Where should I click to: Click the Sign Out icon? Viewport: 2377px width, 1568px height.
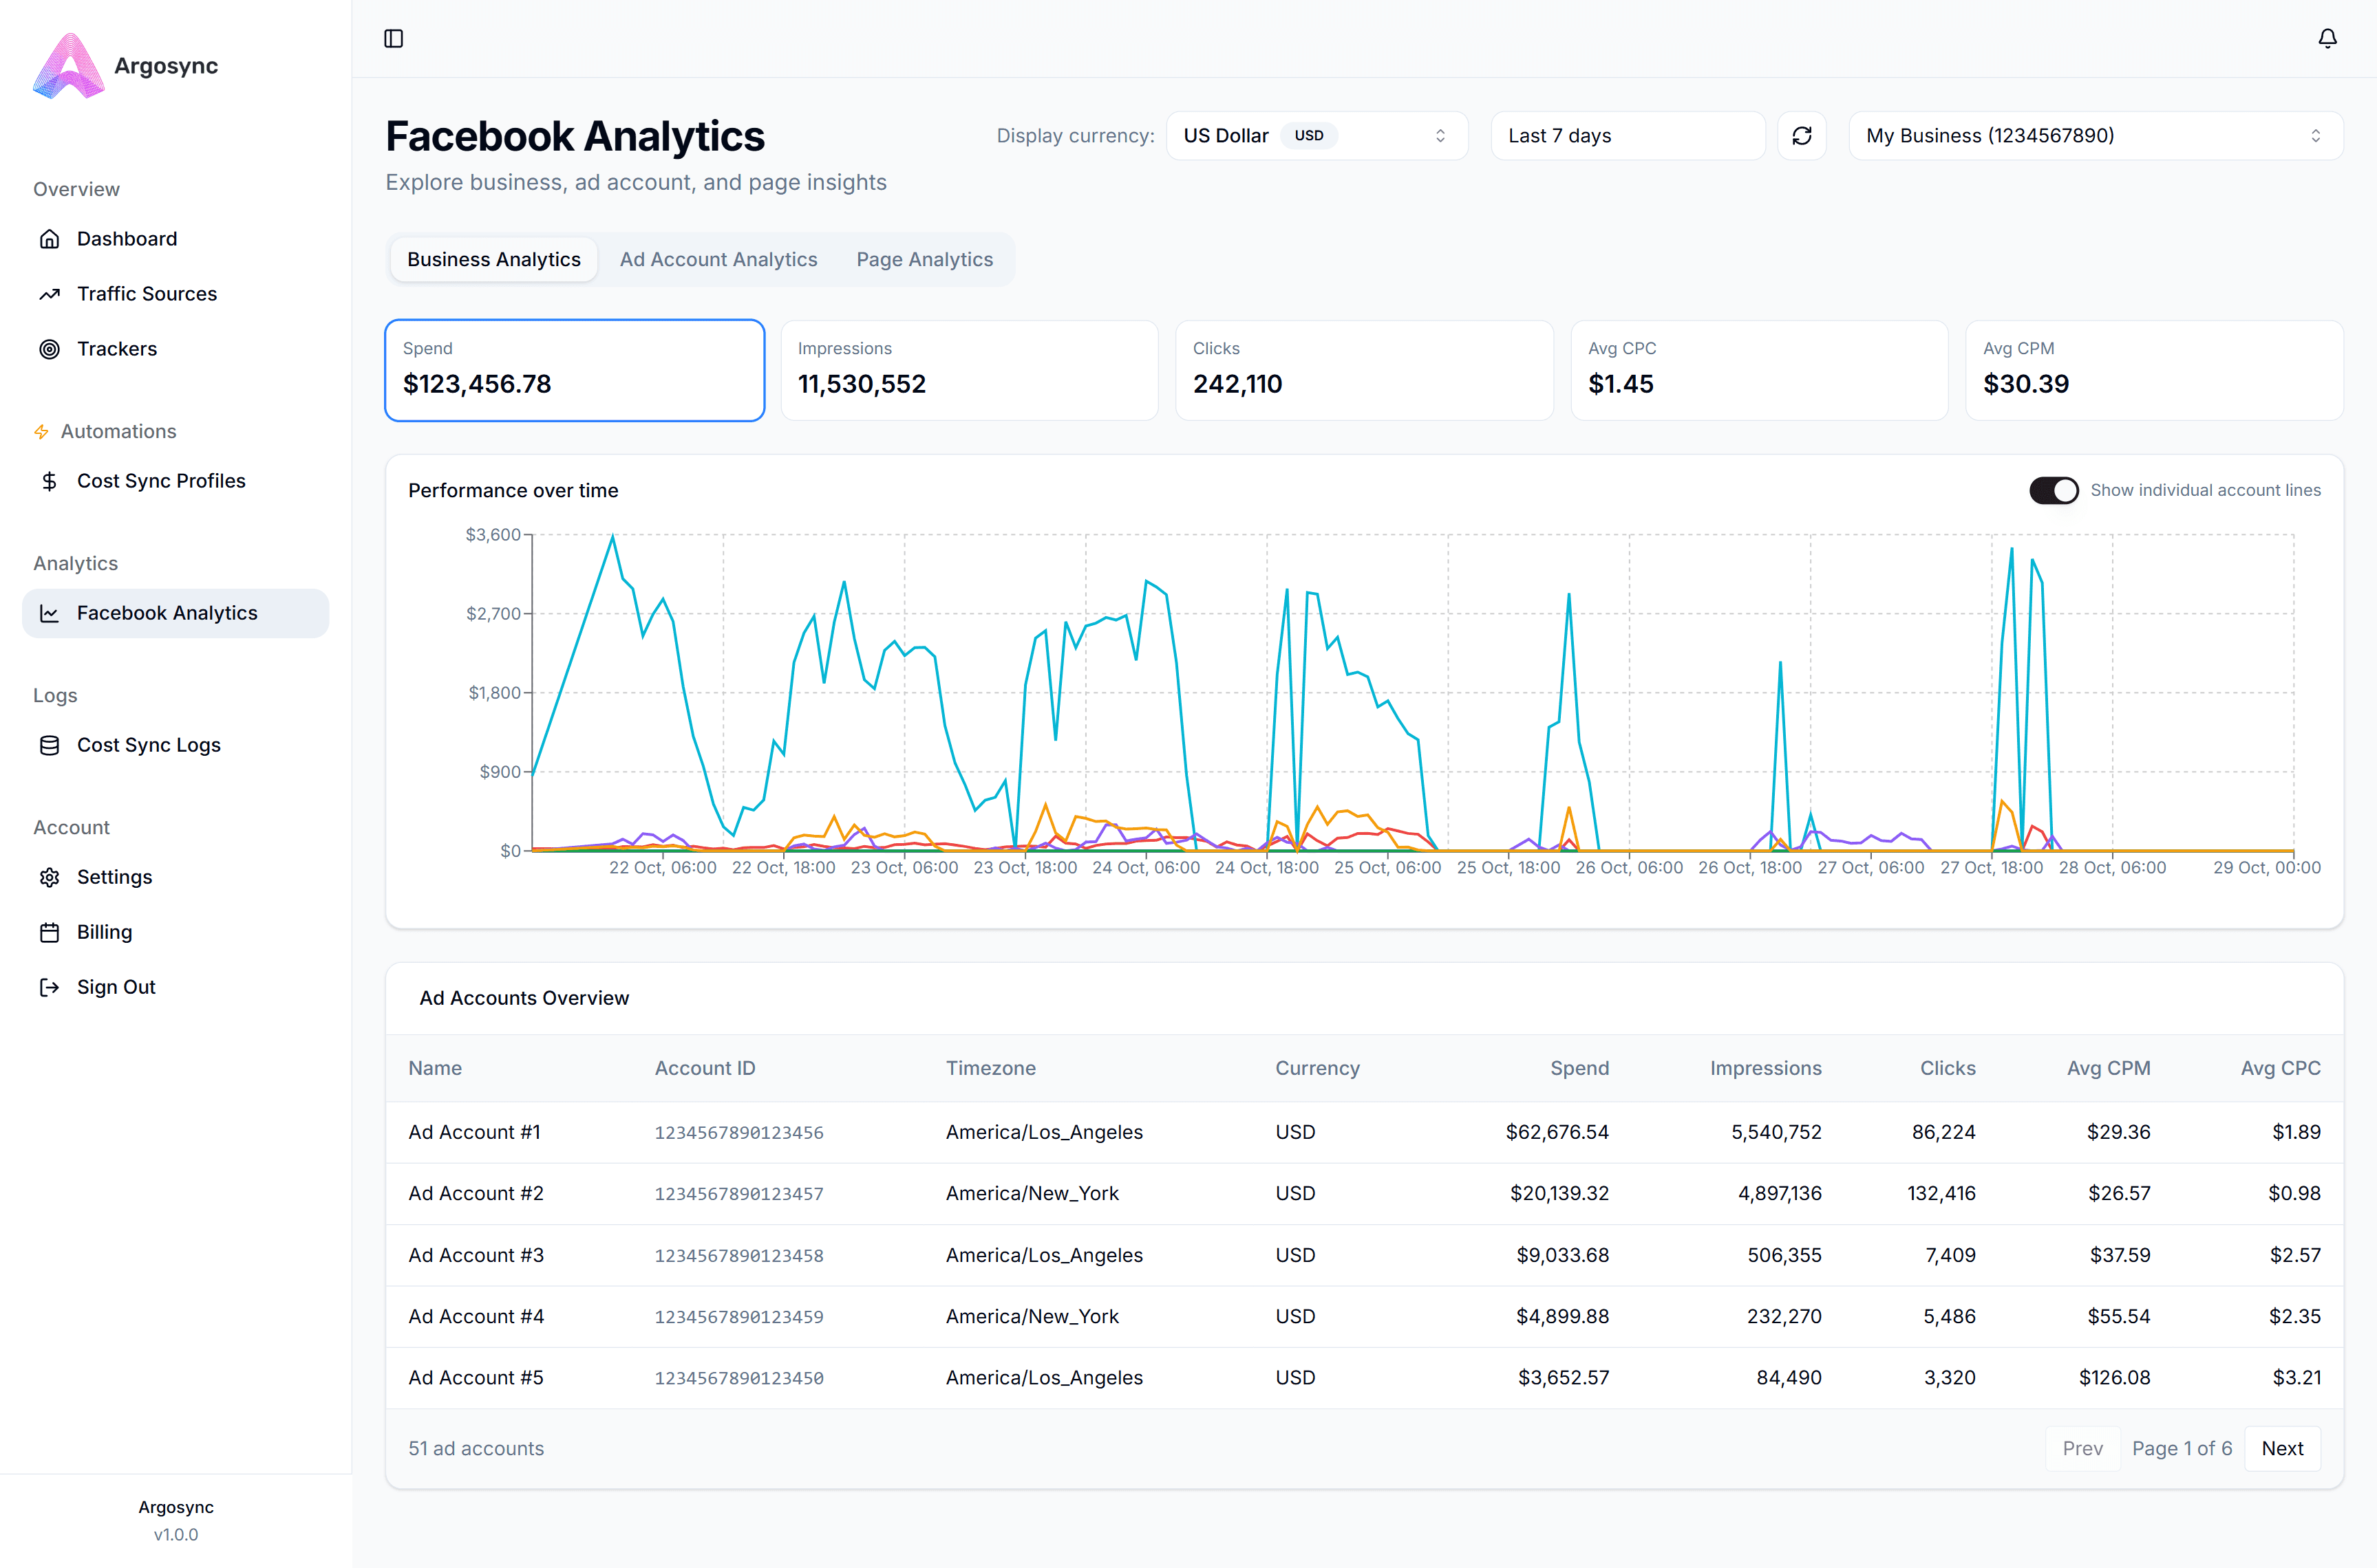click(49, 986)
